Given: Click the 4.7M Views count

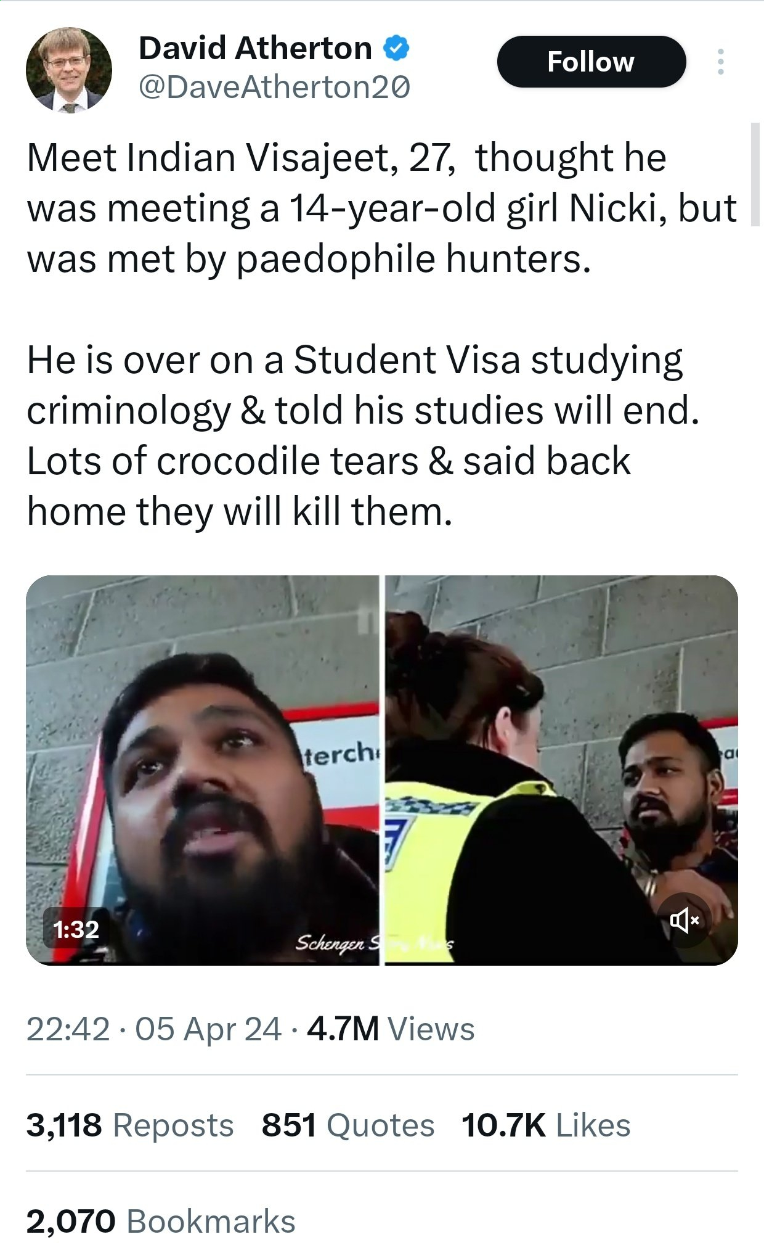Looking at the screenshot, I should pyautogui.click(x=391, y=1029).
